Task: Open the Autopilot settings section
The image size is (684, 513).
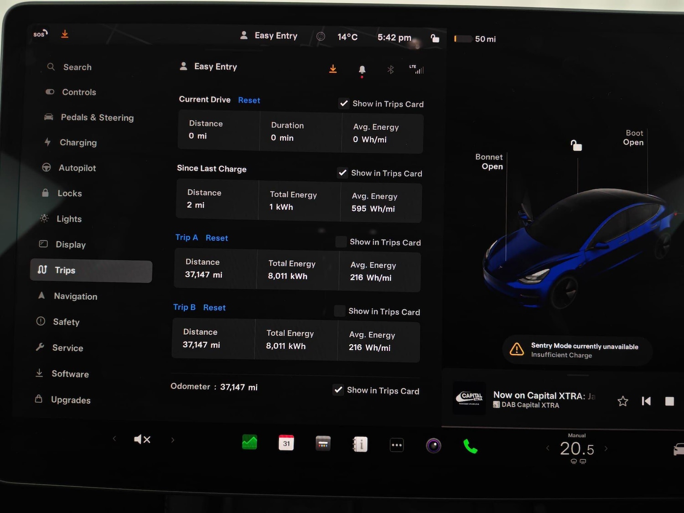Action: tap(77, 168)
